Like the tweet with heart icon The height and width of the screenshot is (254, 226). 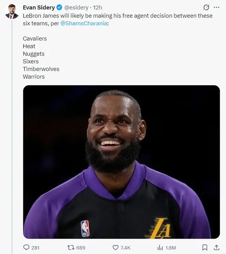click(x=115, y=247)
